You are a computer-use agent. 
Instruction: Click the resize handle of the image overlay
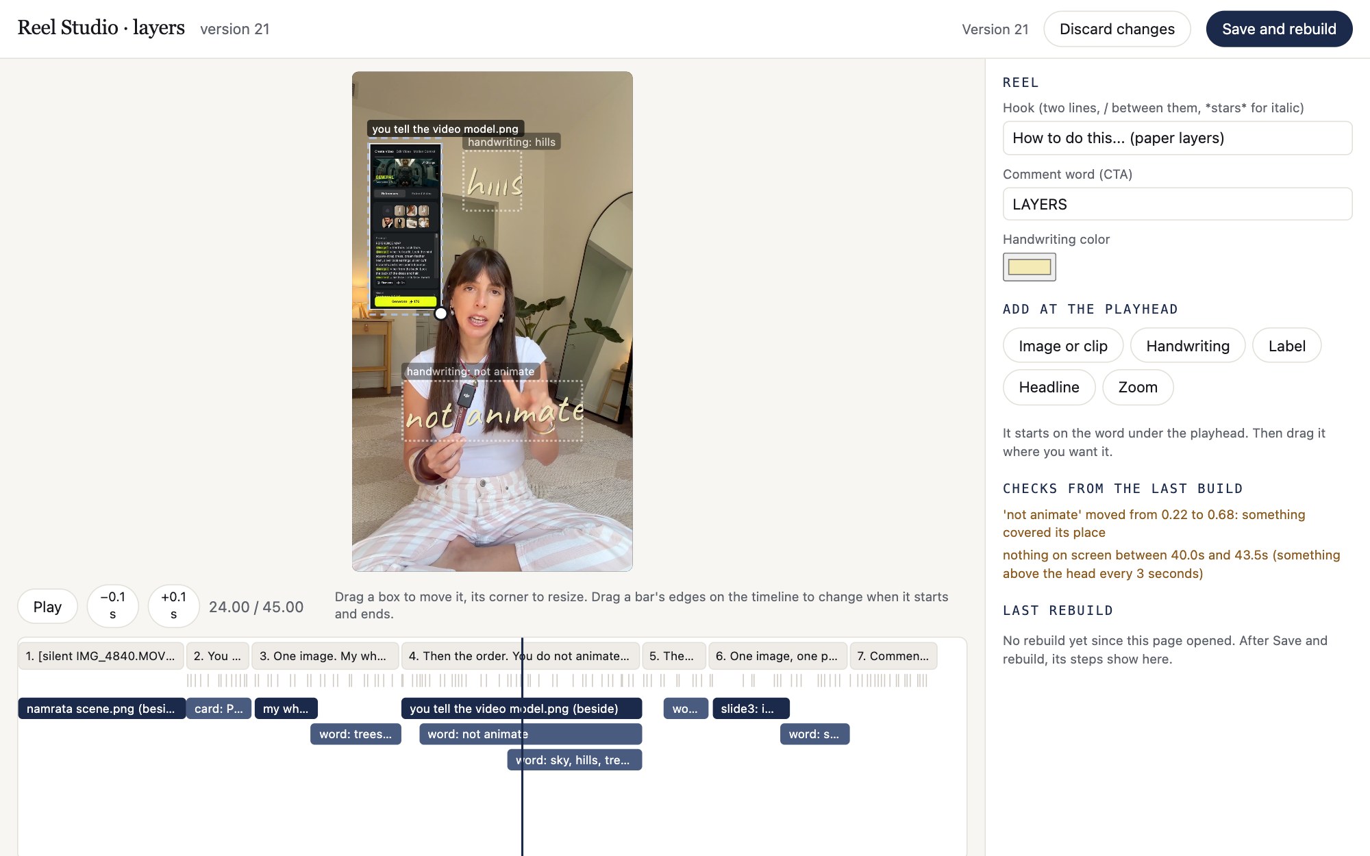441,314
